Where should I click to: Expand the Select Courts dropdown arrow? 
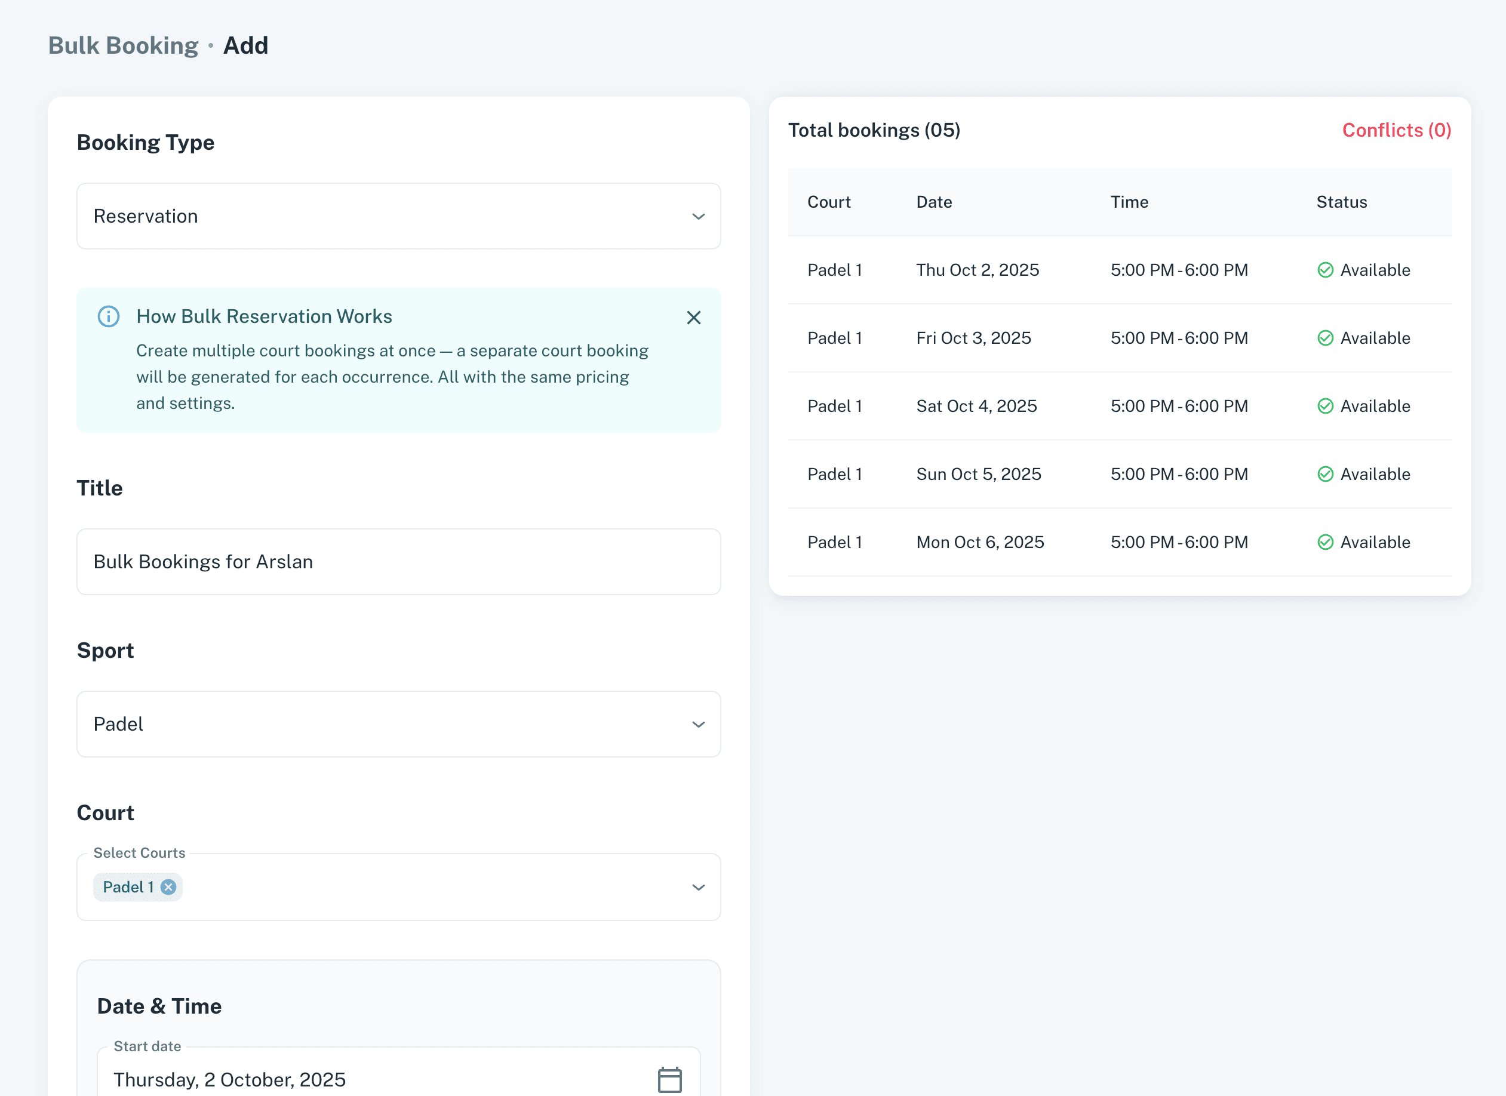pos(698,887)
